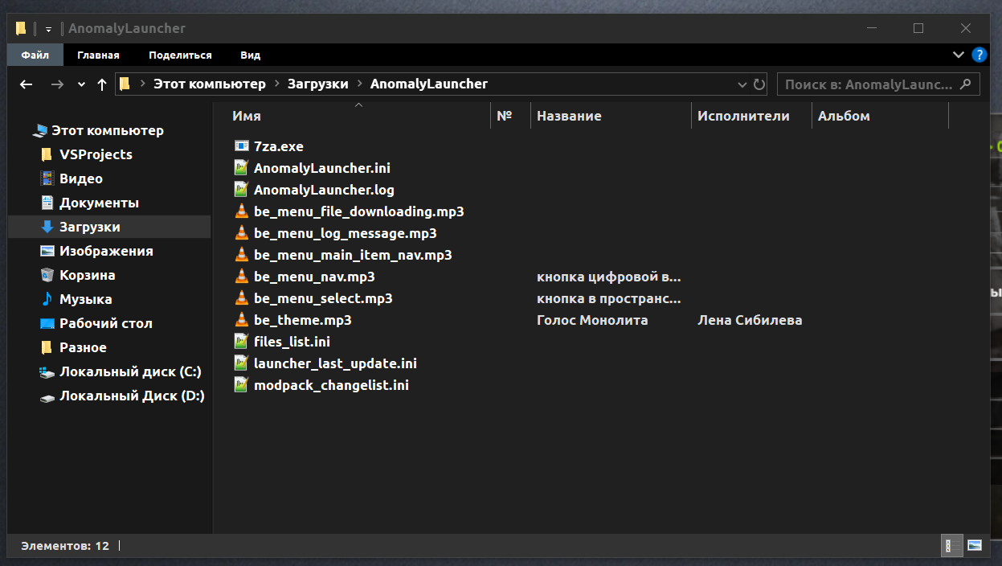Refresh the current folder view
1002x566 pixels.
click(x=759, y=84)
